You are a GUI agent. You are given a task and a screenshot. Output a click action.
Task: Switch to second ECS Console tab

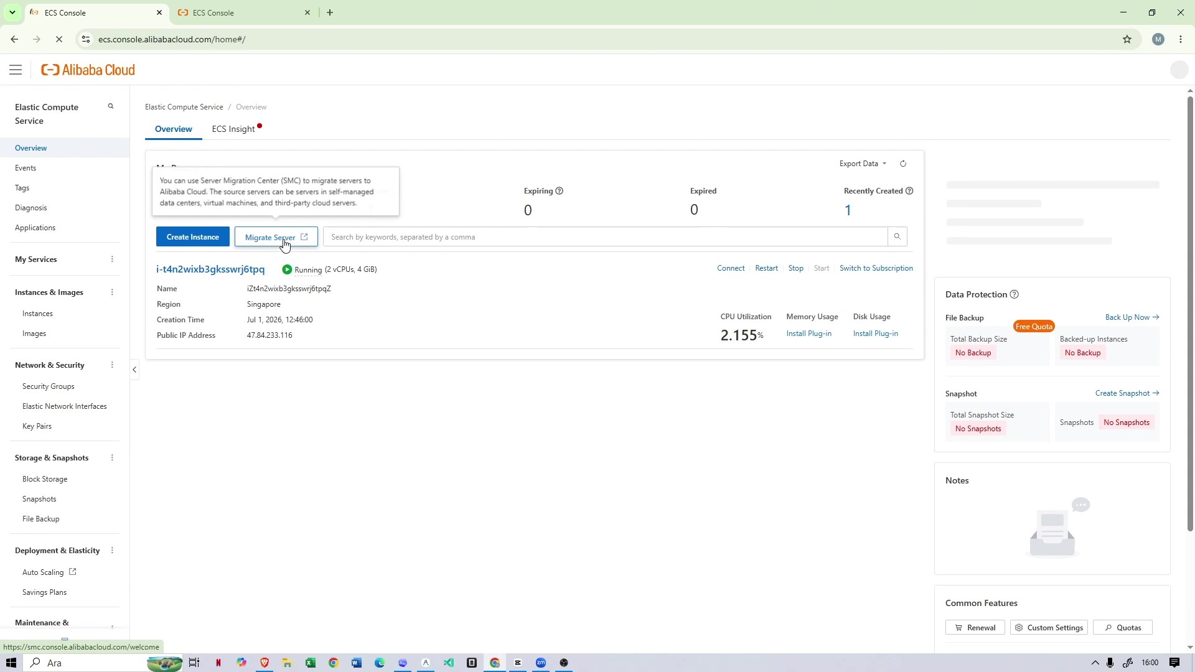[x=243, y=12]
